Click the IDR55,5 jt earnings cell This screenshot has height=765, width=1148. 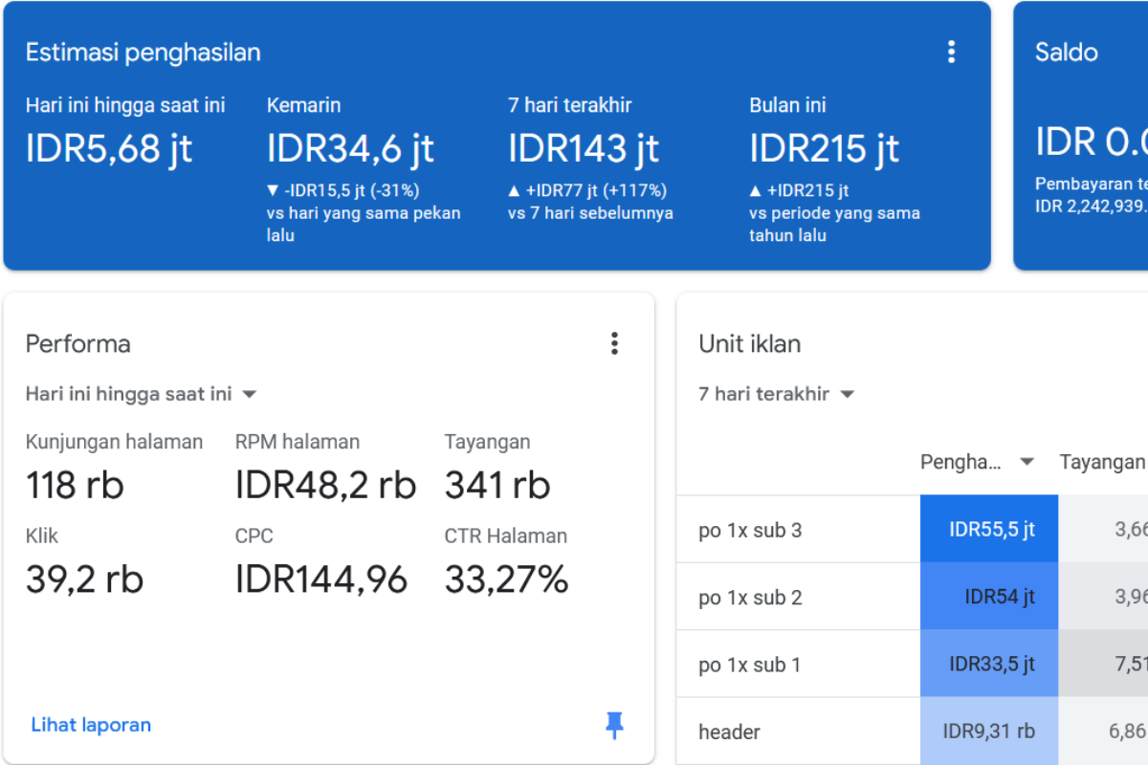[991, 530]
